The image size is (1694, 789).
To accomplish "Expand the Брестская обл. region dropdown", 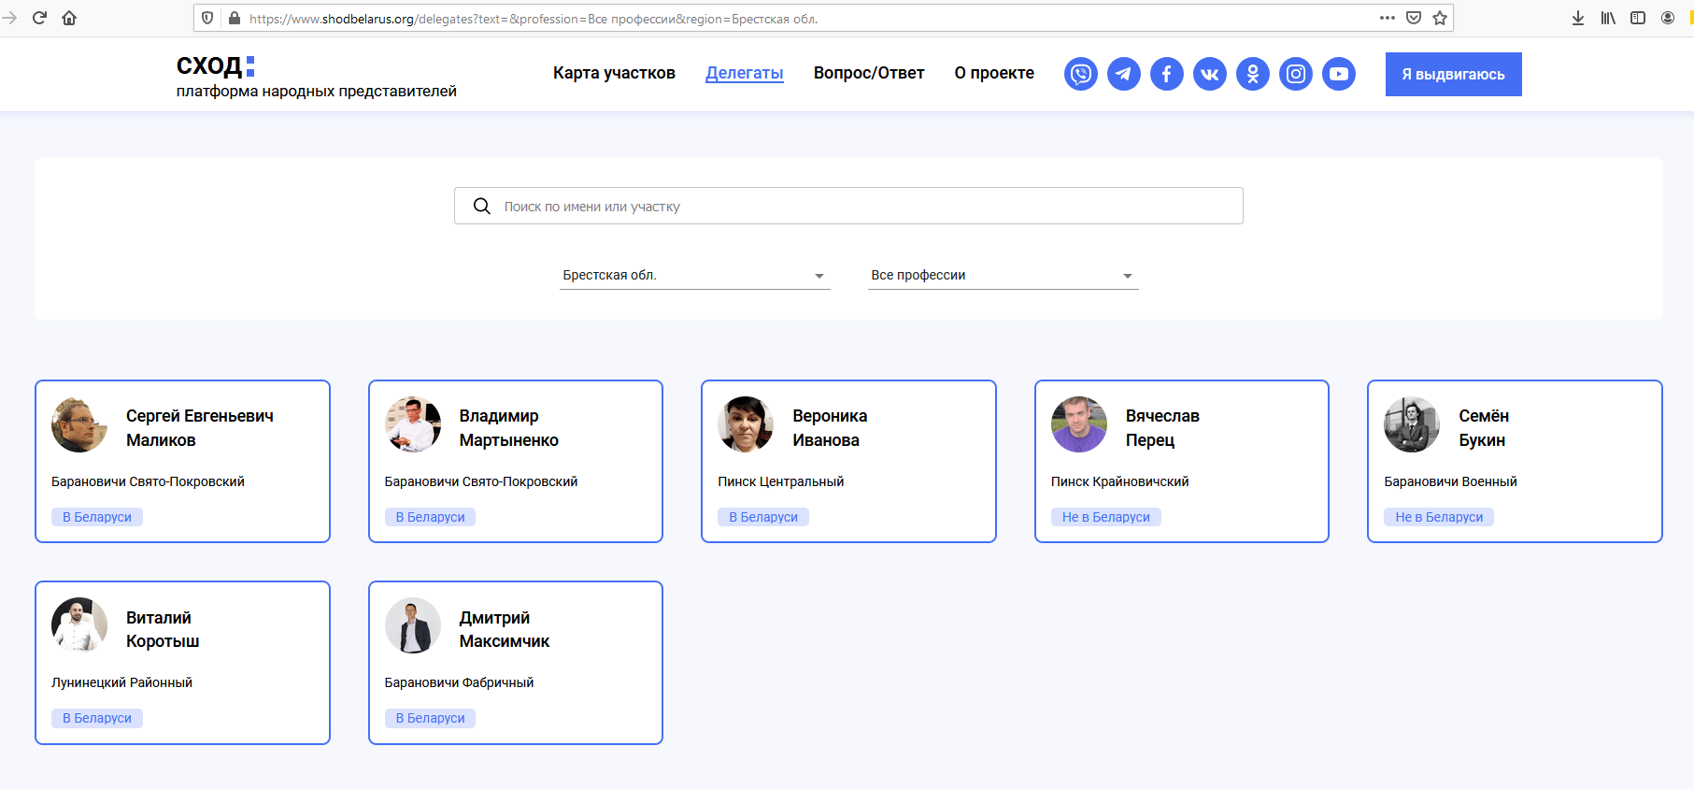I will coord(694,275).
